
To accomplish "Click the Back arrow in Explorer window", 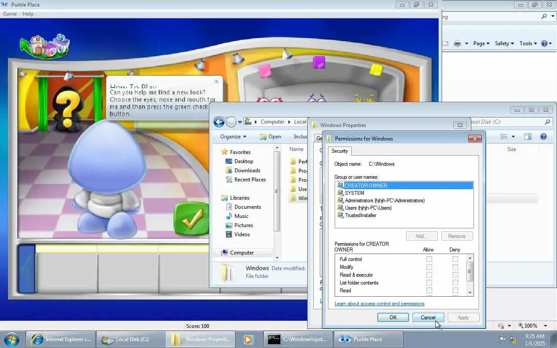I will pyautogui.click(x=219, y=122).
